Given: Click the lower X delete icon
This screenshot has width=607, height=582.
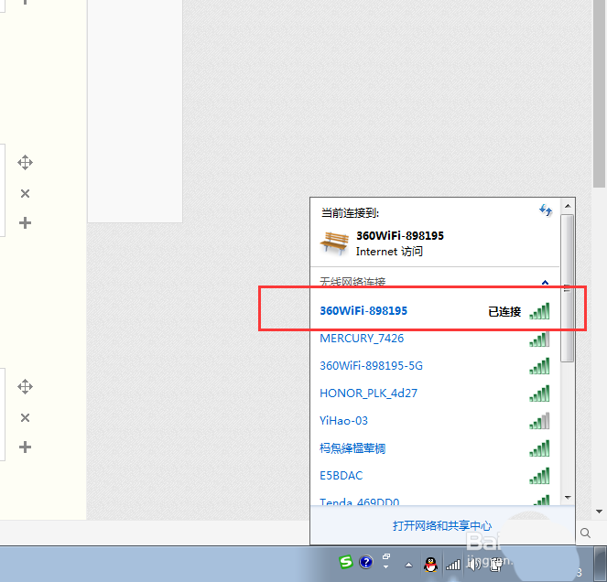Looking at the screenshot, I should tap(25, 418).
